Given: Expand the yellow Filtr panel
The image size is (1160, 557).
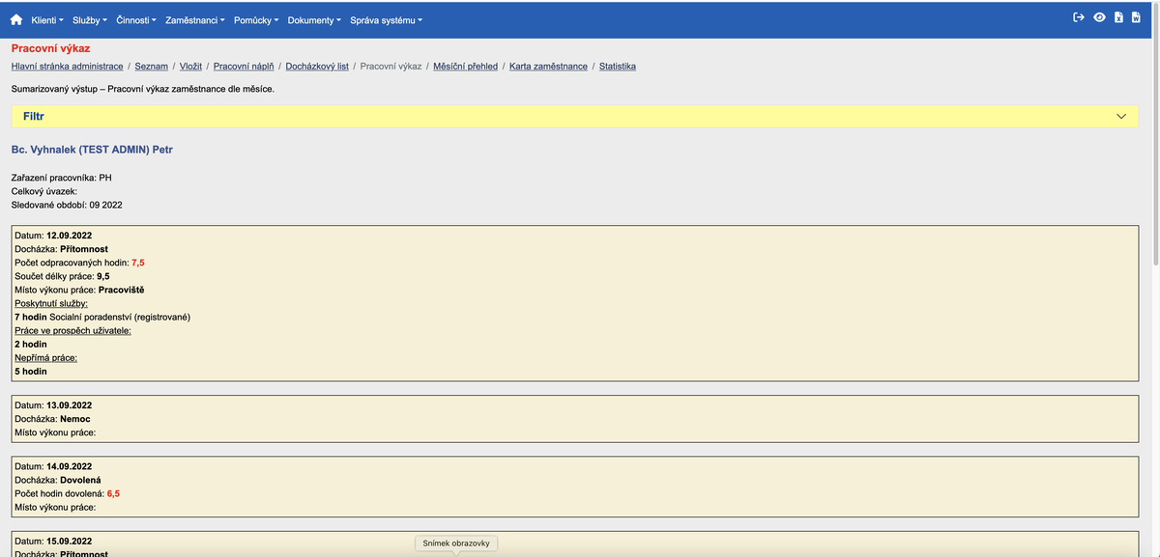Looking at the screenshot, I should pyautogui.click(x=1120, y=116).
